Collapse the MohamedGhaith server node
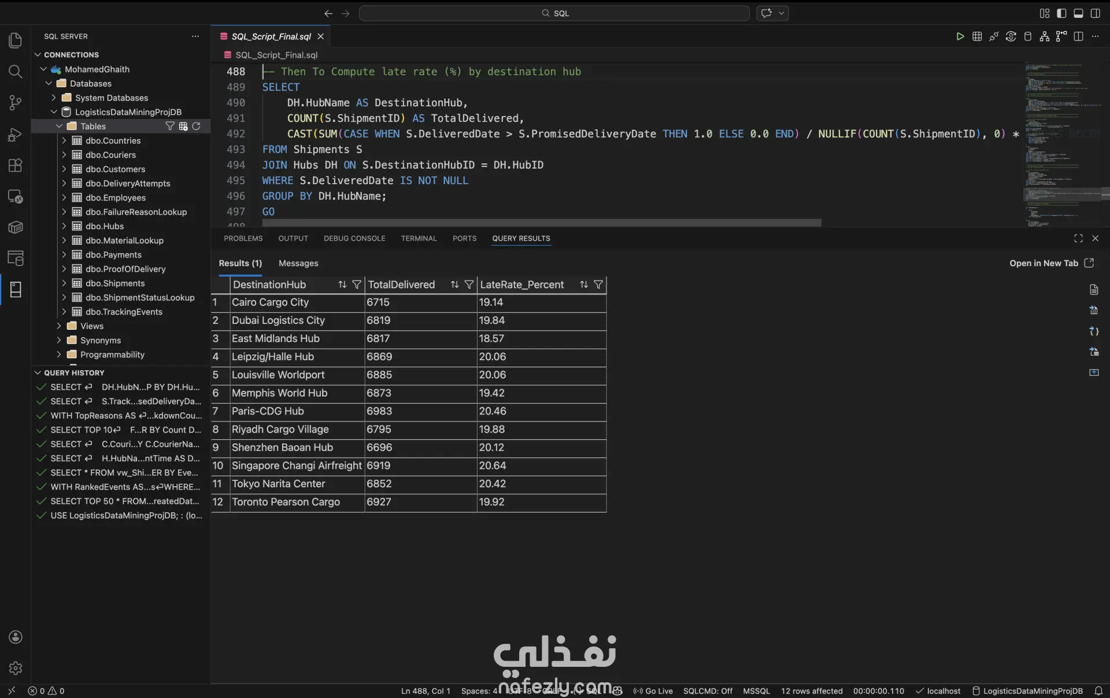Screen dimensions: 1110x698 click(x=43, y=69)
